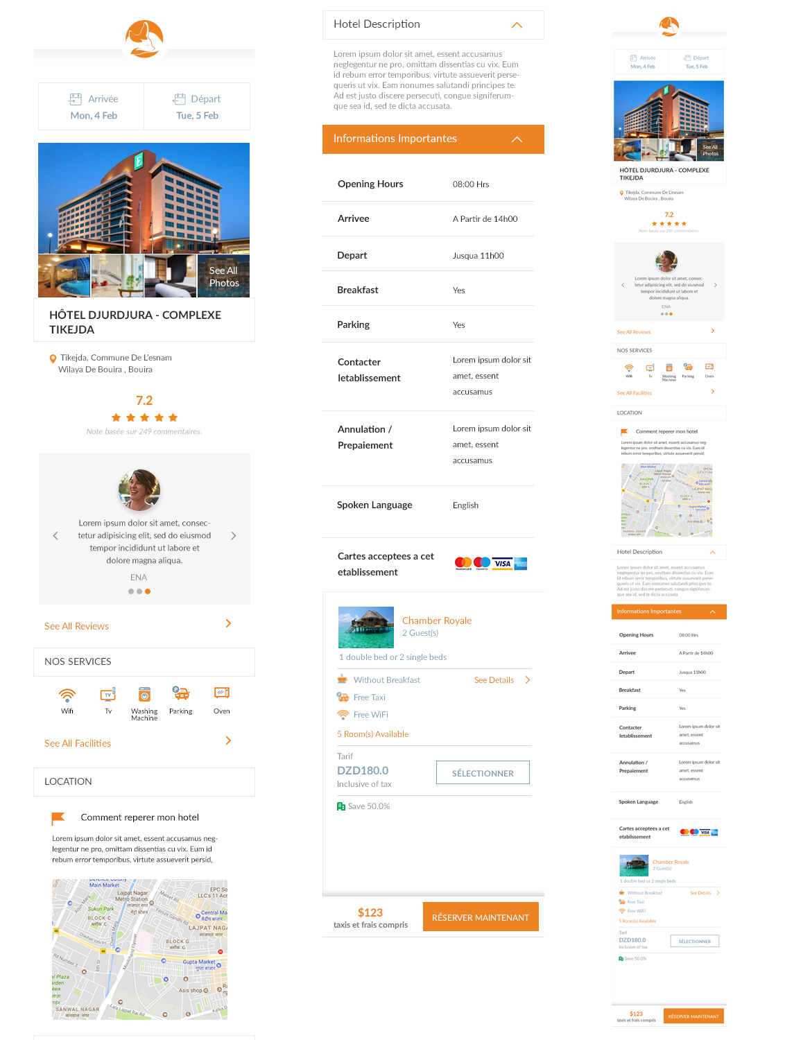This screenshot has height=1040, width=785.
Task: Click the 5 Room(s) Available text
Action: [373, 734]
